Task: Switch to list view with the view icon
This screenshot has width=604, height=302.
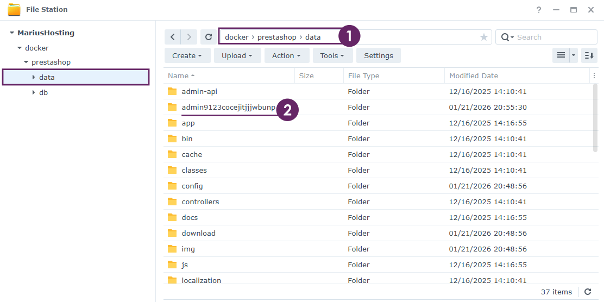Action: pyautogui.click(x=561, y=55)
